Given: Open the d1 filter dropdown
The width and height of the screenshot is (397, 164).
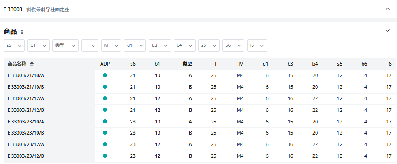Looking at the screenshot, I should coord(135,45).
